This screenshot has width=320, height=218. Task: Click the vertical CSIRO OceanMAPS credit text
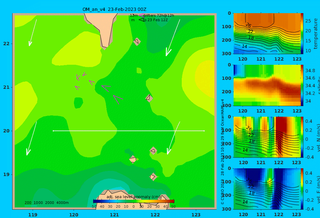click(222, 152)
